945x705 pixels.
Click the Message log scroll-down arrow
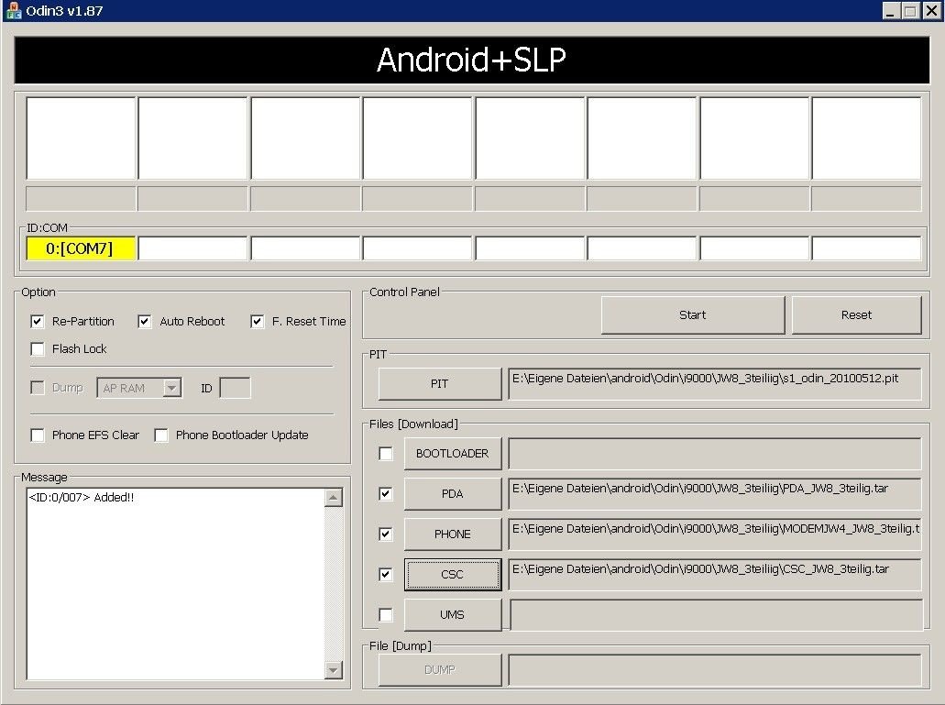pyautogui.click(x=334, y=669)
